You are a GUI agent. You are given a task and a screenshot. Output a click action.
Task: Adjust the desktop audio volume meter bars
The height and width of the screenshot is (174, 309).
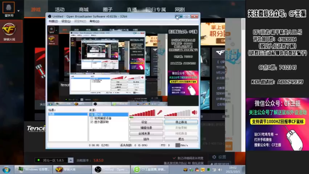177,113
